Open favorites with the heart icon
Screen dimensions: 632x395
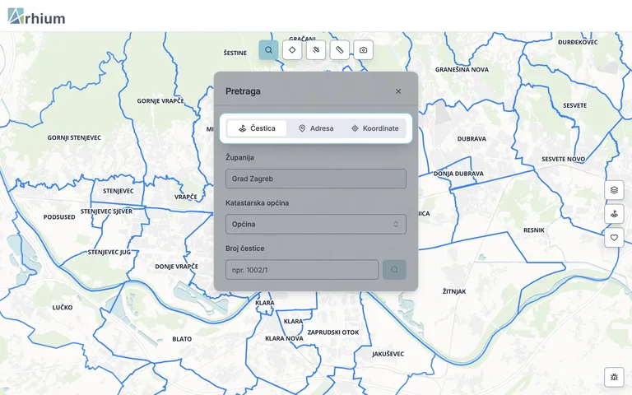[x=614, y=237]
